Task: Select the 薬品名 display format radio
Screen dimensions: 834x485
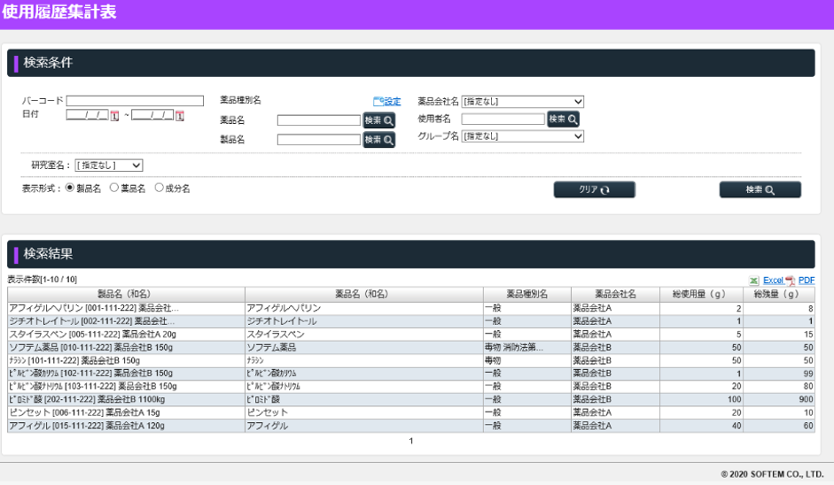Action: (114, 189)
